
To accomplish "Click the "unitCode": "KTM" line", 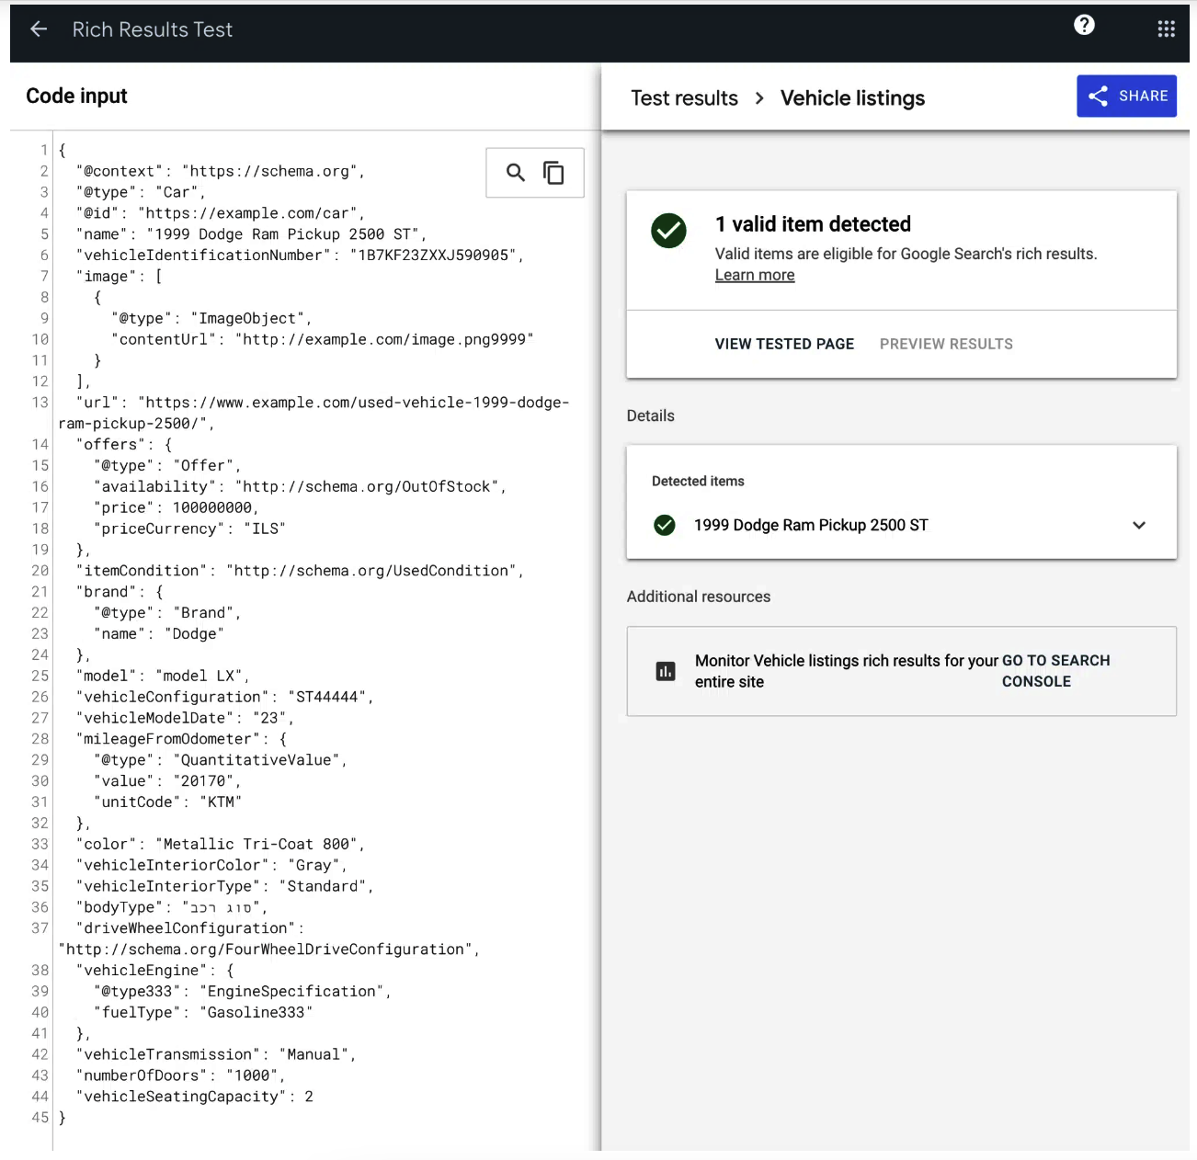I will pyautogui.click(x=167, y=802).
